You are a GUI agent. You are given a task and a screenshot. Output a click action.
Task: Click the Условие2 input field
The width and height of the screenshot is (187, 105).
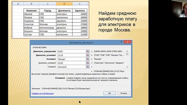tap(72, 67)
